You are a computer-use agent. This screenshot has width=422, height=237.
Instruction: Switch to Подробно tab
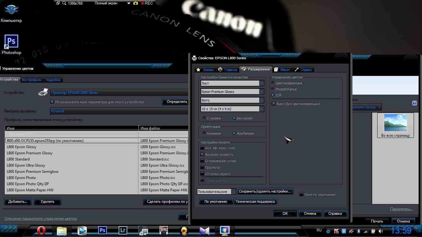[x=53, y=80]
